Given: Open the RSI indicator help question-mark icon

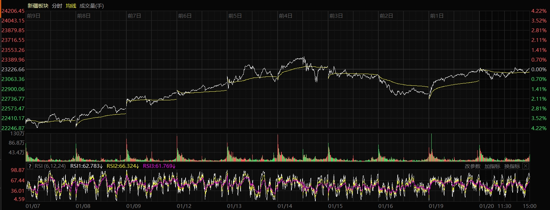Looking at the screenshot, I should 30,166.
